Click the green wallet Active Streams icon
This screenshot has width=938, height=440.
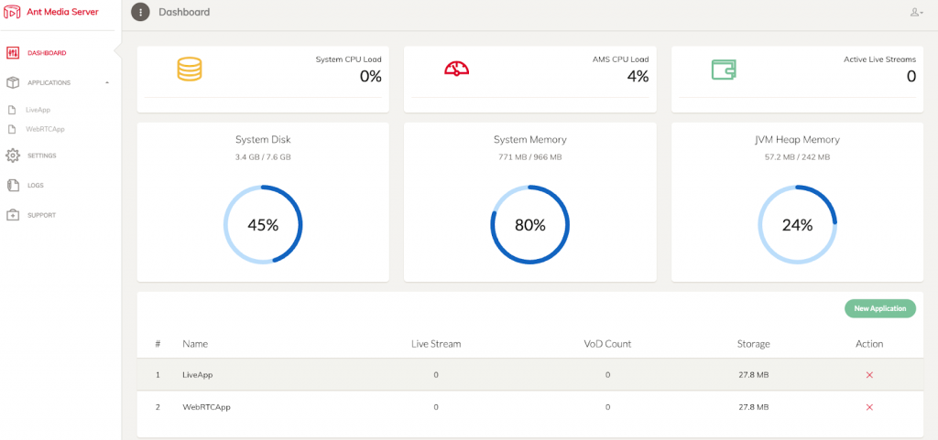[x=724, y=70]
